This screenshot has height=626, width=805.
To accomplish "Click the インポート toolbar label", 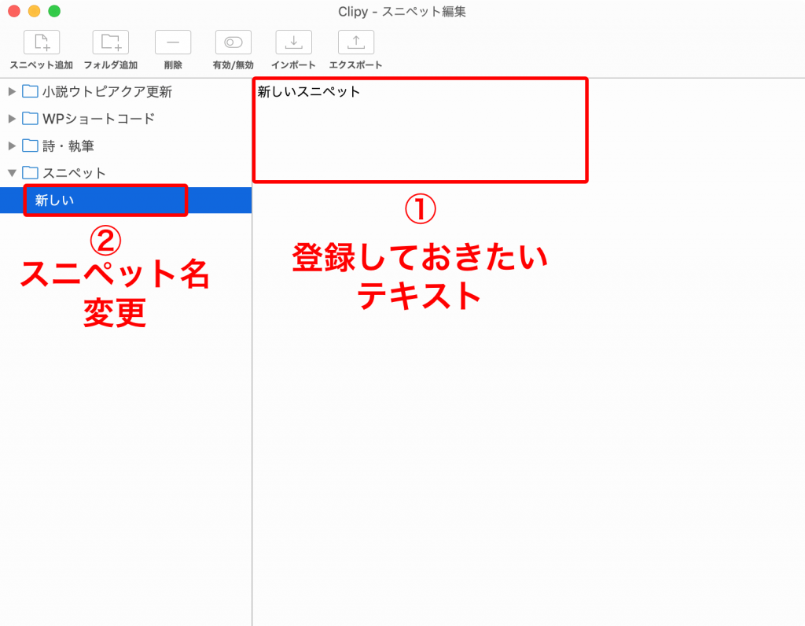I will coord(294,65).
